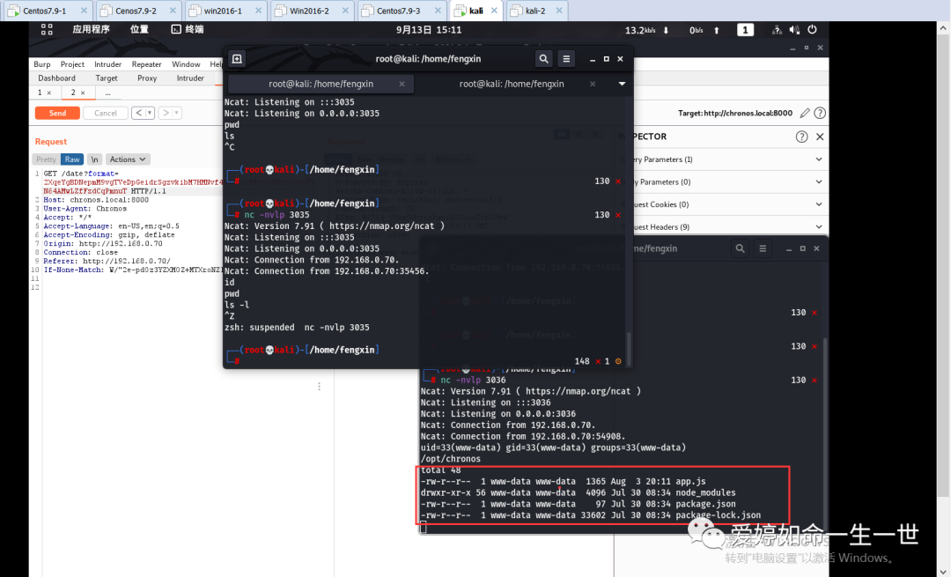Viewport: 951px width, 577px height.
Task: Open the network status tray icon
Action: click(777, 30)
